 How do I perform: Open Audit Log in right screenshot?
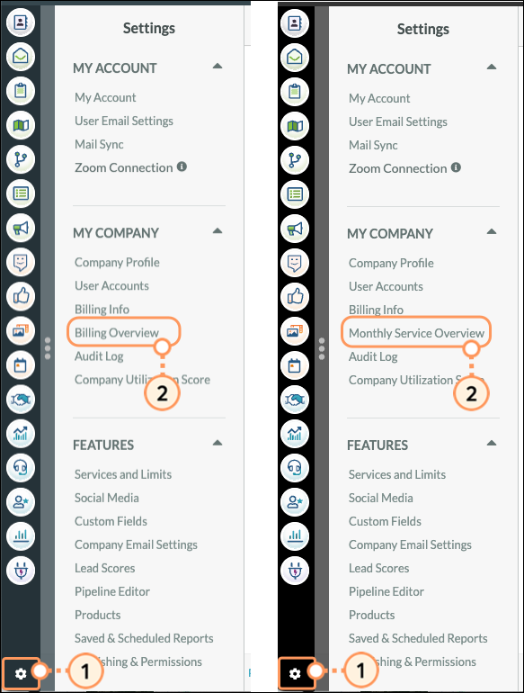click(373, 356)
